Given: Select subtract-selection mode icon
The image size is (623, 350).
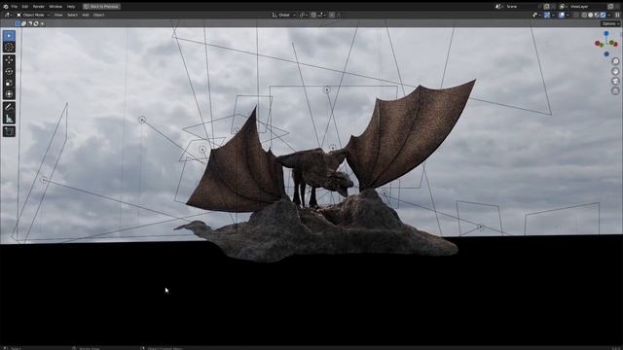Looking at the screenshot, I should pos(30,23).
